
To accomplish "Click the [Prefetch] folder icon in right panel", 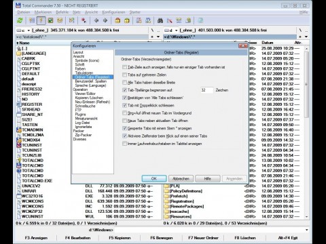I will (x=166, y=196).
